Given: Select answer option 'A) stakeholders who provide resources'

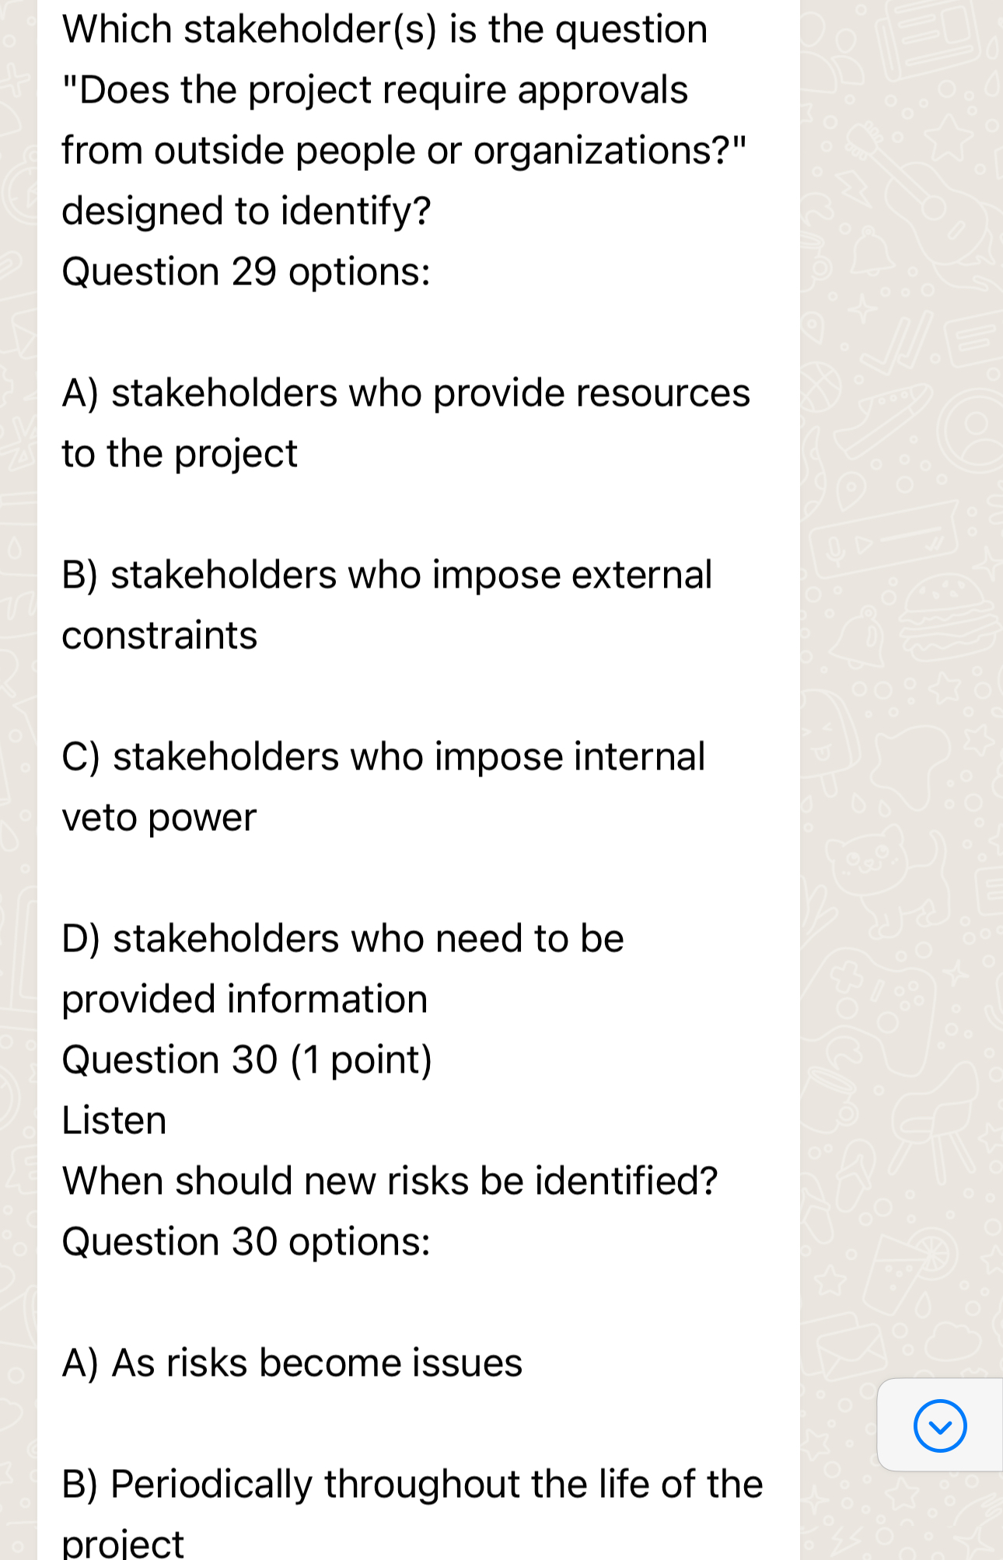Looking at the screenshot, I should coord(405,421).
